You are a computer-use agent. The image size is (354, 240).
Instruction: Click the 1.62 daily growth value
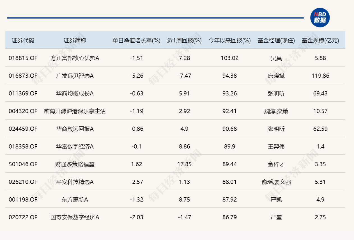pyautogui.click(x=137, y=164)
